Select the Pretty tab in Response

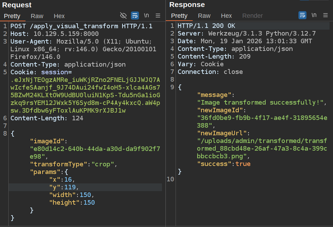[179, 16]
